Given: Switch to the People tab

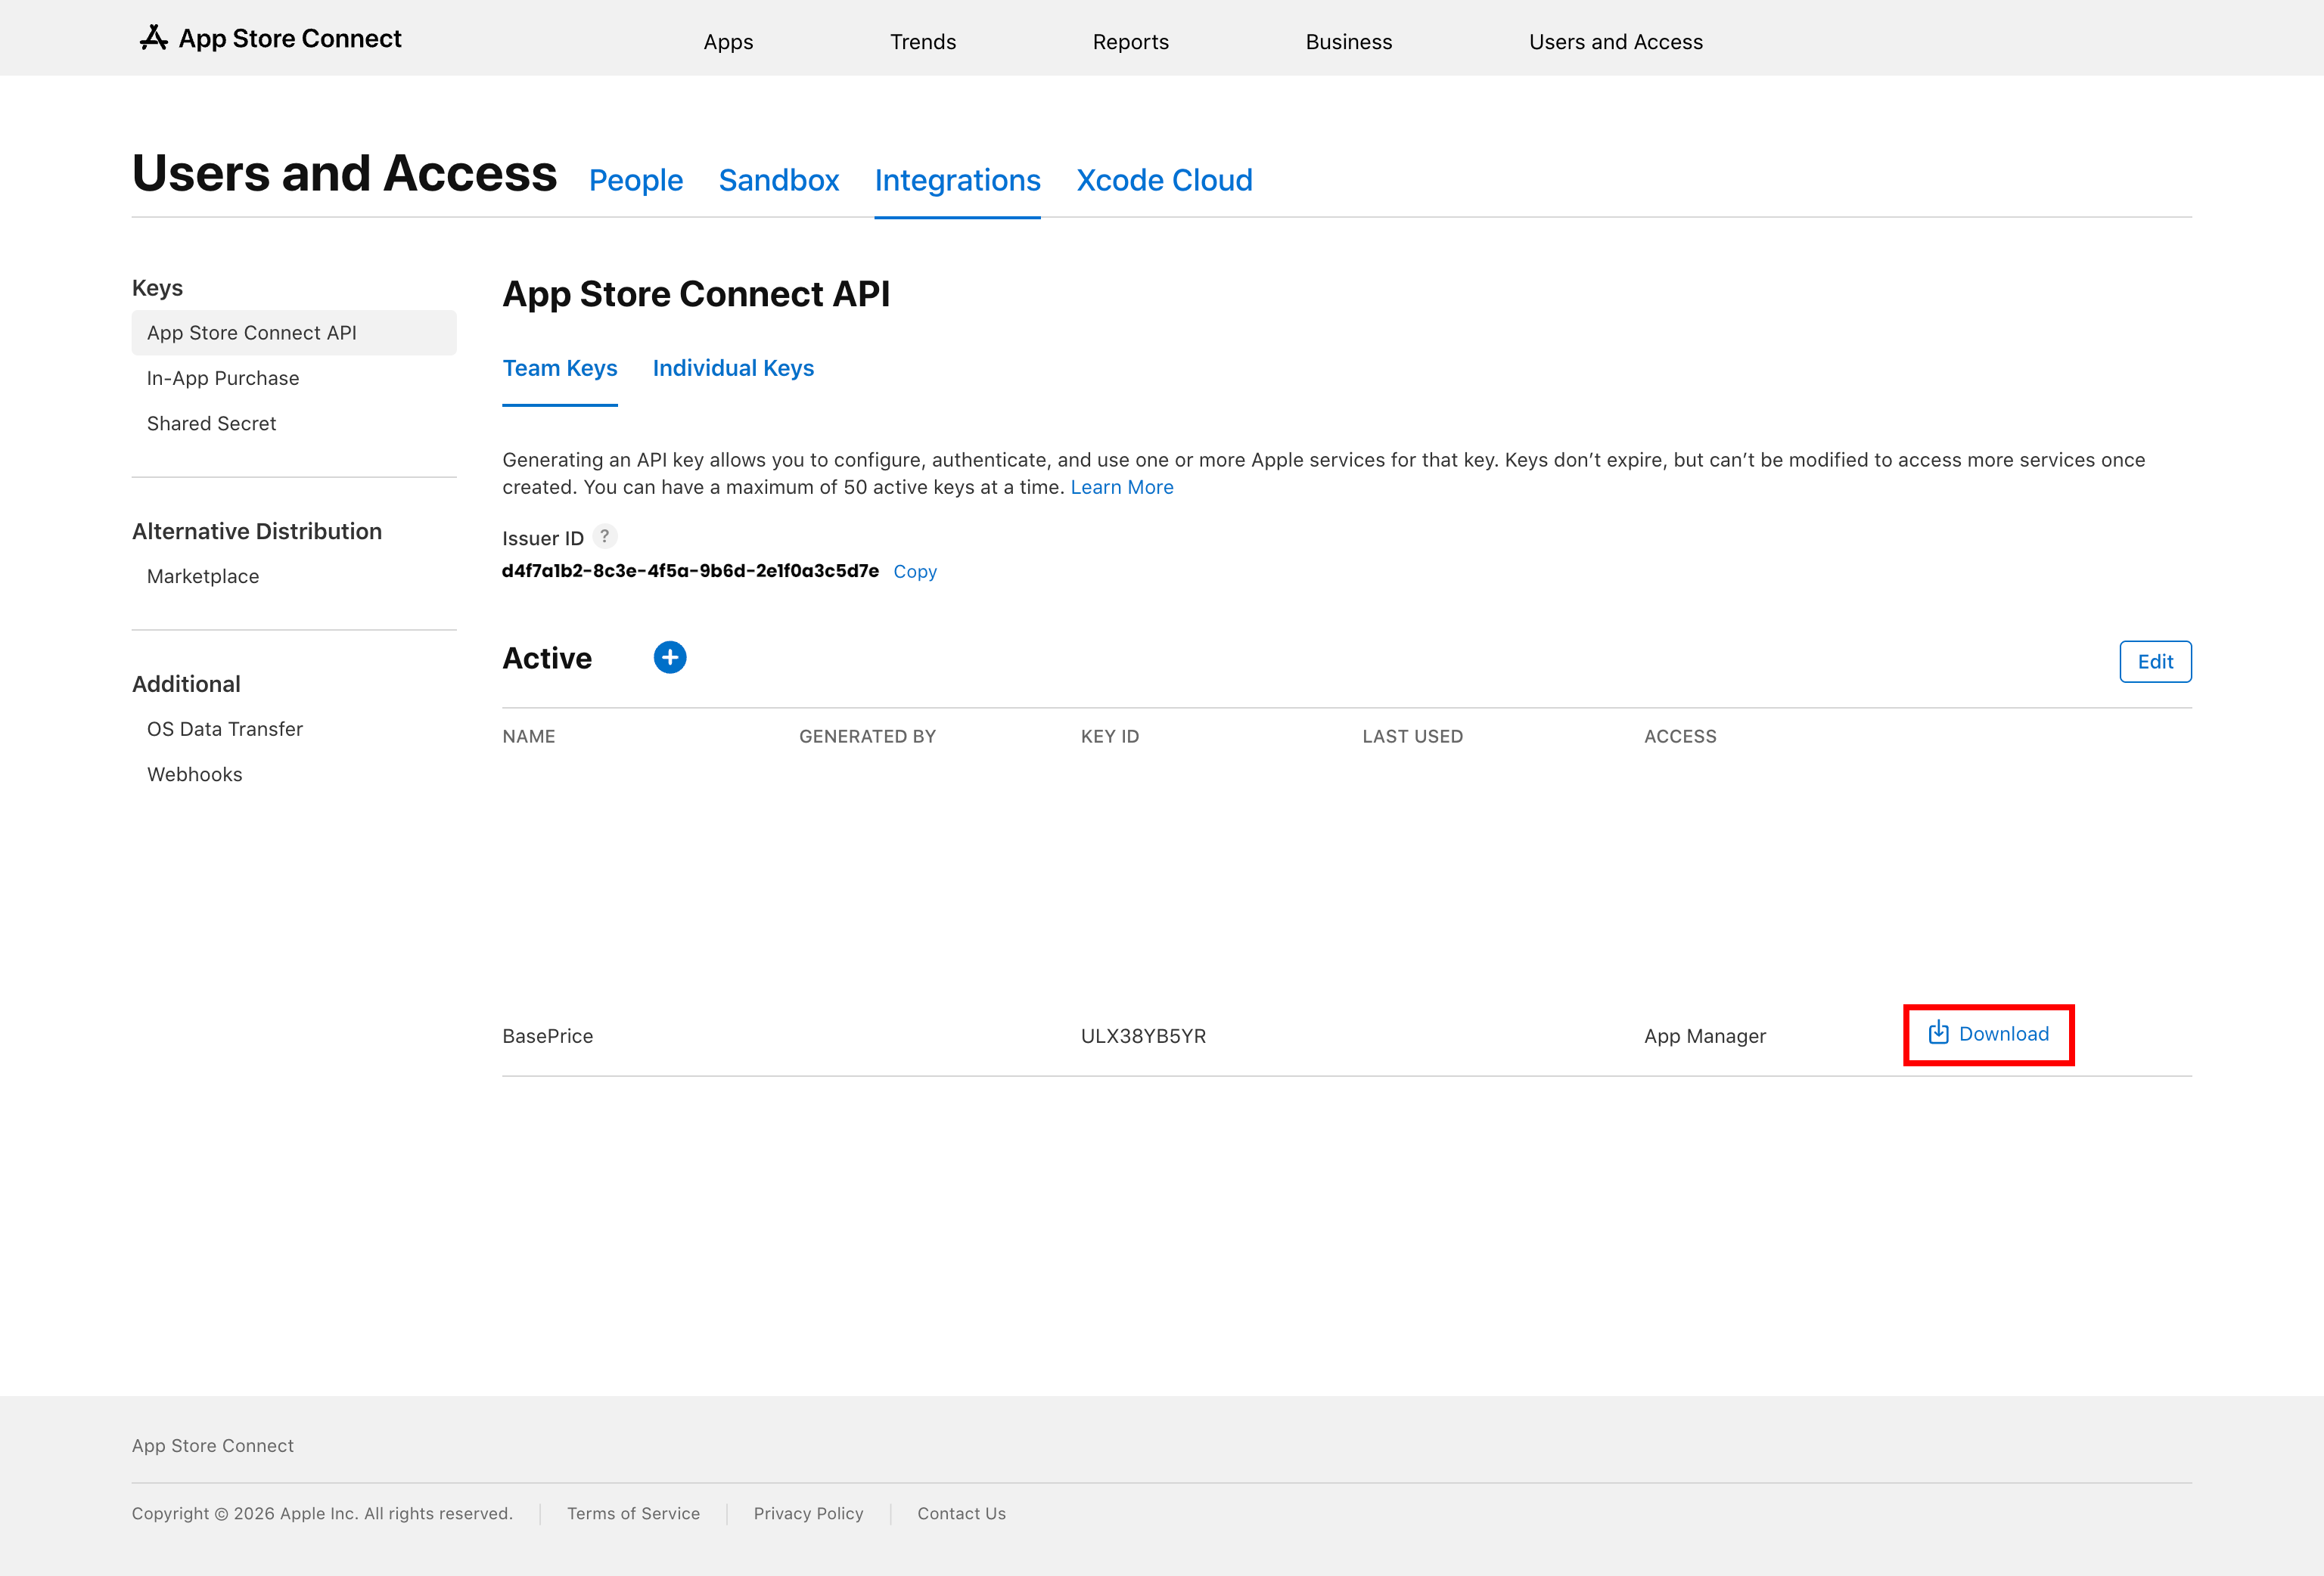Looking at the screenshot, I should [636, 180].
